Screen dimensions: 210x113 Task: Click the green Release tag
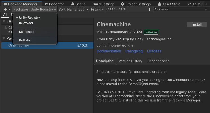click(x=151, y=32)
